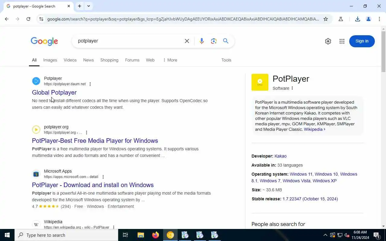Open a new browser tab
The width and height of the screenshot is (386, 241).
[80, 6]
